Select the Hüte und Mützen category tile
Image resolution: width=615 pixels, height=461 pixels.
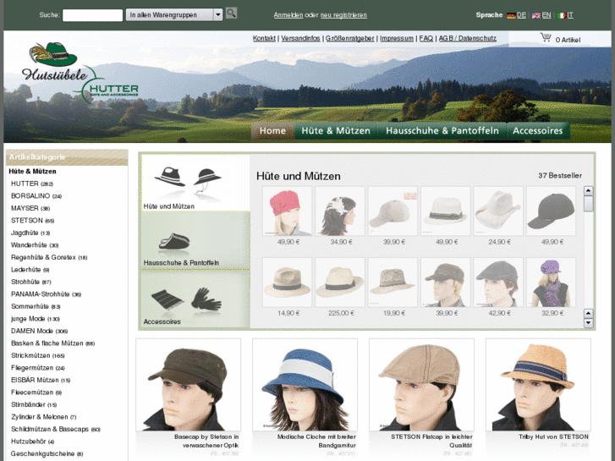pos(195,183)
